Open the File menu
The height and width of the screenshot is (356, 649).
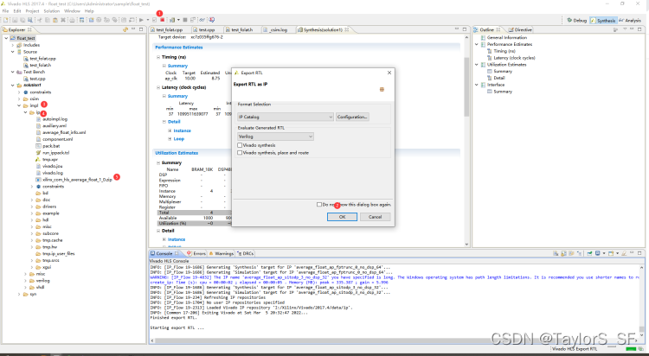pyautogui.click(x=5, y=11)
